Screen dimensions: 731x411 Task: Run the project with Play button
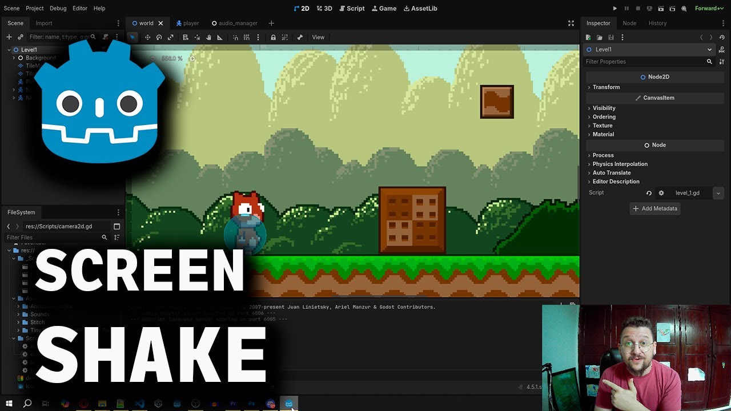(615, 9)
